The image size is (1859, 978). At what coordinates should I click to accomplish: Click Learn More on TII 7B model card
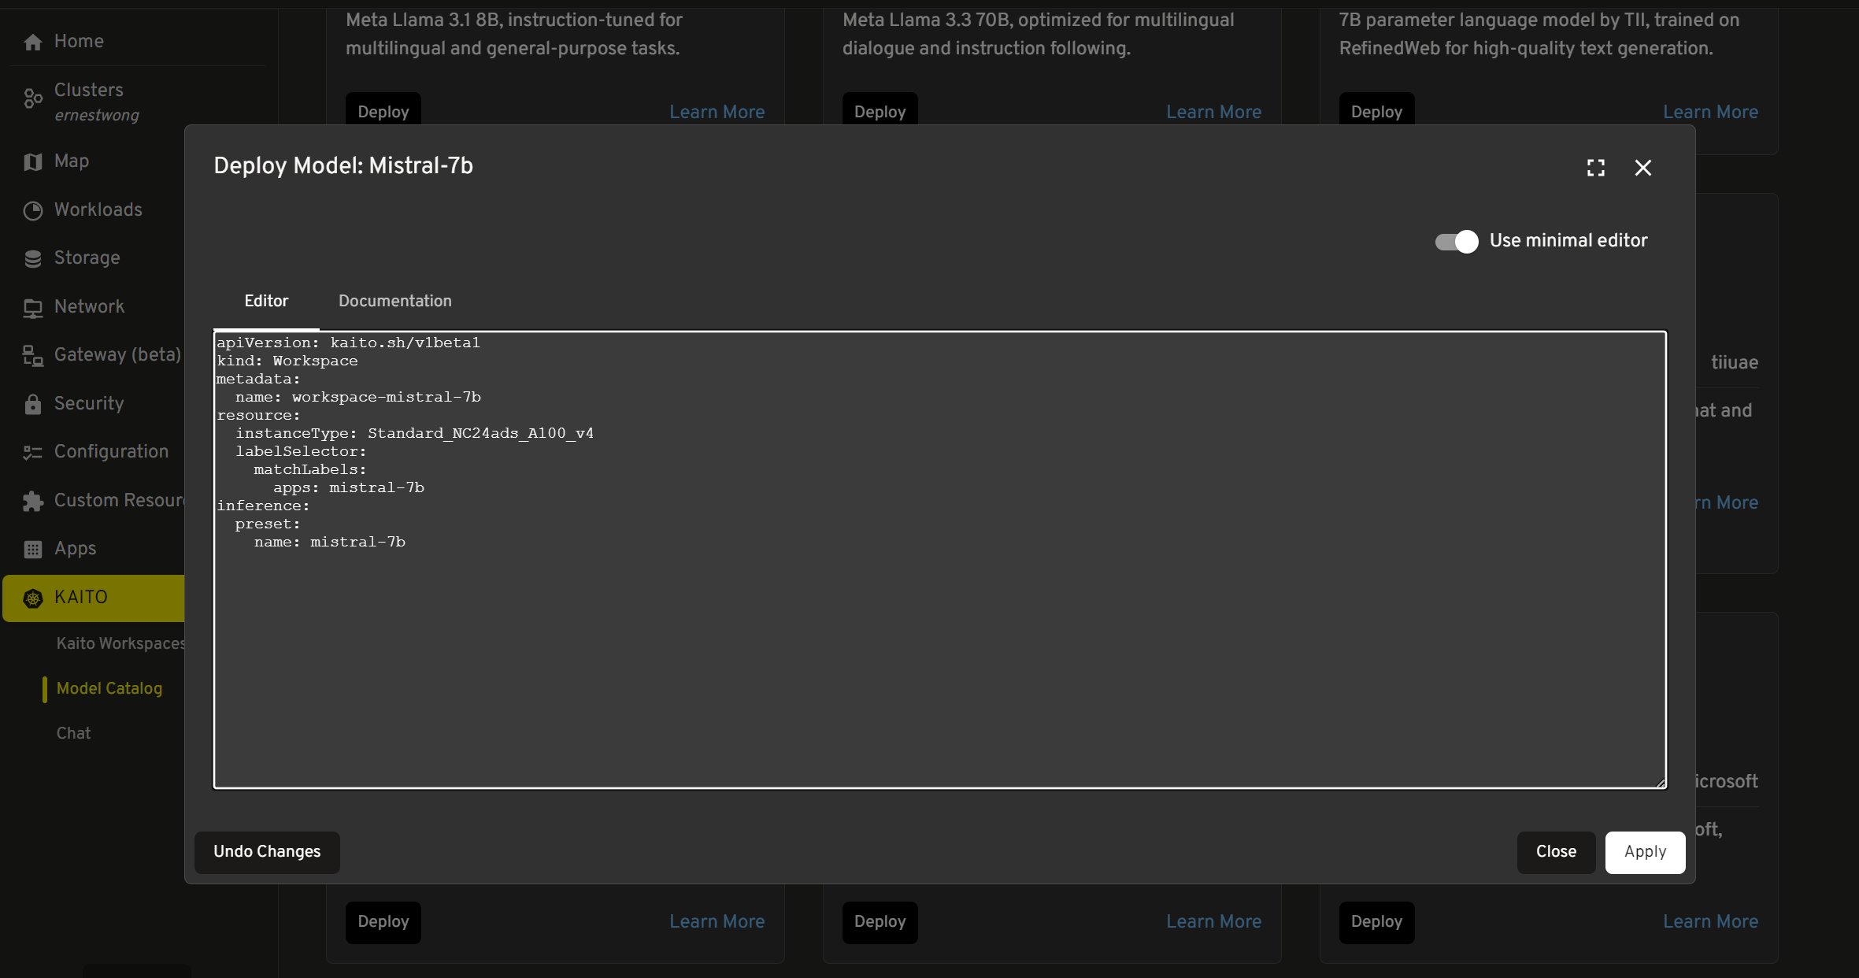click(1711, 112)
